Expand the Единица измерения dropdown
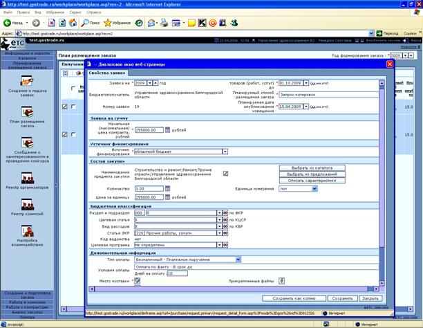Screen dimensions: 423x328 (x=314, y=189)
